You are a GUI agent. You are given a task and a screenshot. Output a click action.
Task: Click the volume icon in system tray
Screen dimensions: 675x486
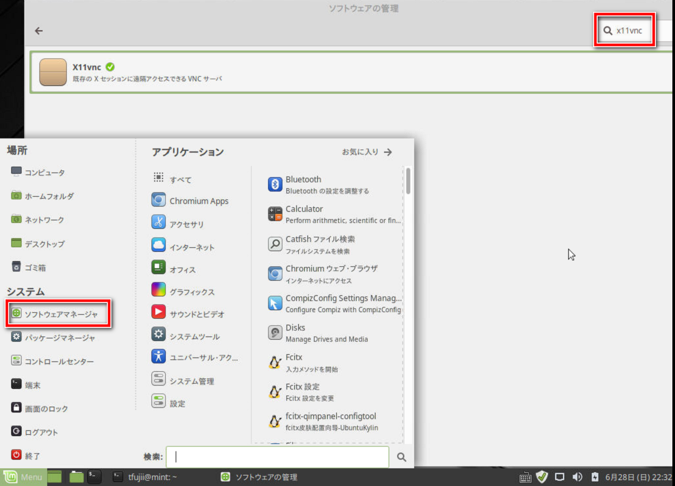tap(577, 477)
